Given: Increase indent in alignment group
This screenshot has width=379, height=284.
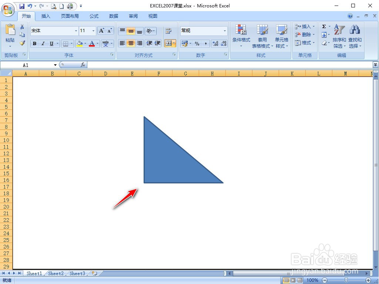Looking at the screenshot, I should tap(157, 44).
